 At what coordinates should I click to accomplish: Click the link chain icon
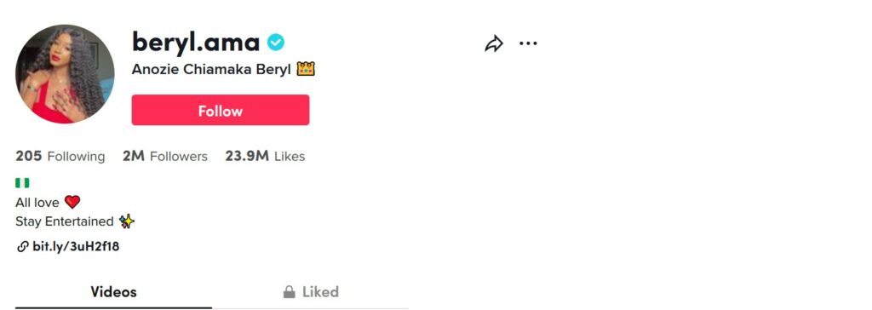click(x=22, y=247)
